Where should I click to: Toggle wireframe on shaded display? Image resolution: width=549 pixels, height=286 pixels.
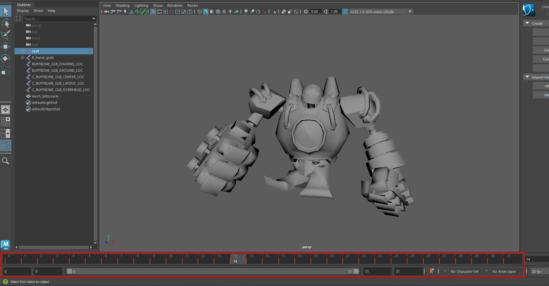pyautogui.click(x=218, y=12)
